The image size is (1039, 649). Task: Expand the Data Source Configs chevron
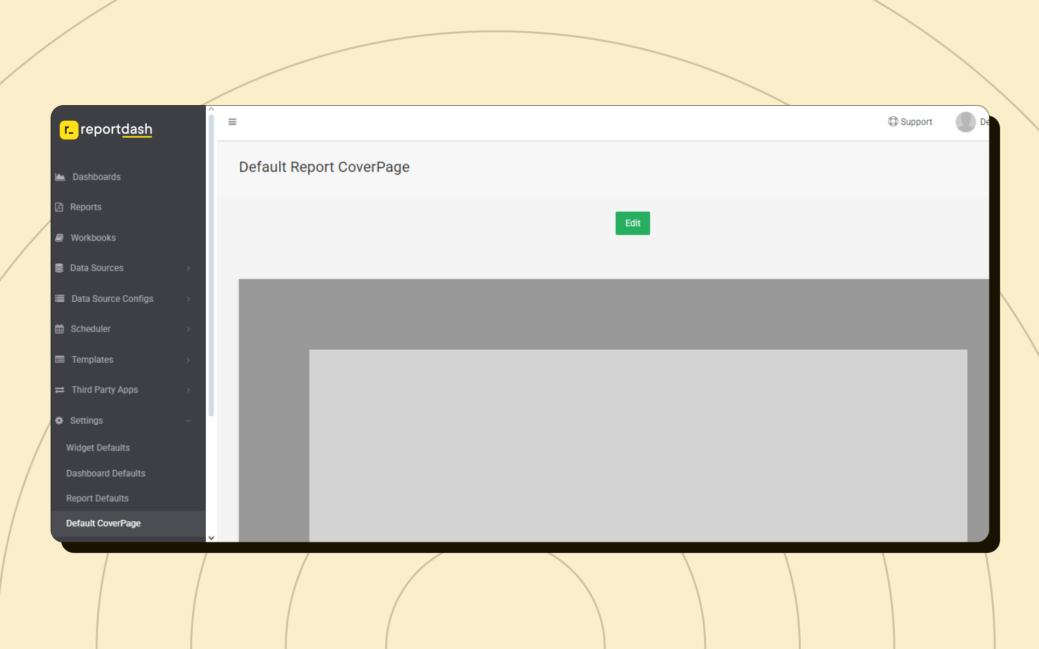[188, 299]
